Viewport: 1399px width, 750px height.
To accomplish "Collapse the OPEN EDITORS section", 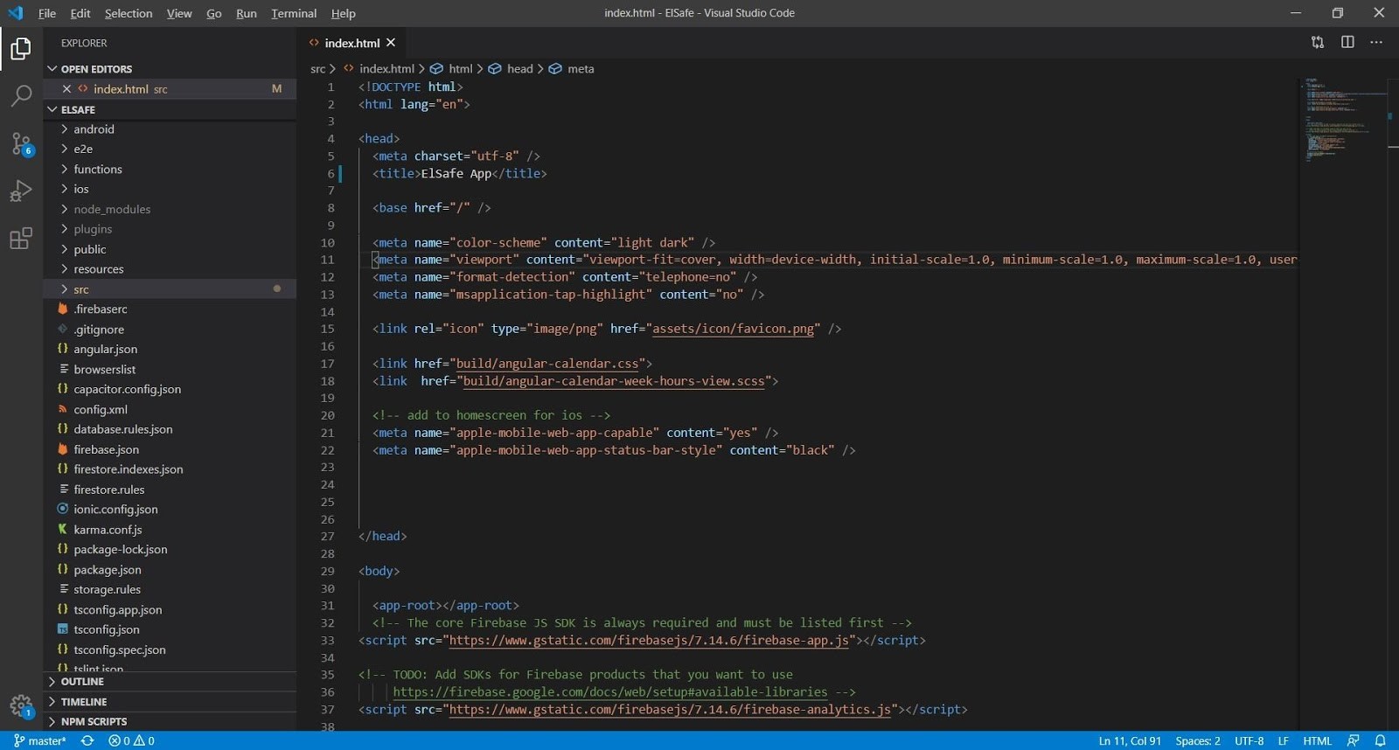I will (96, 69).
